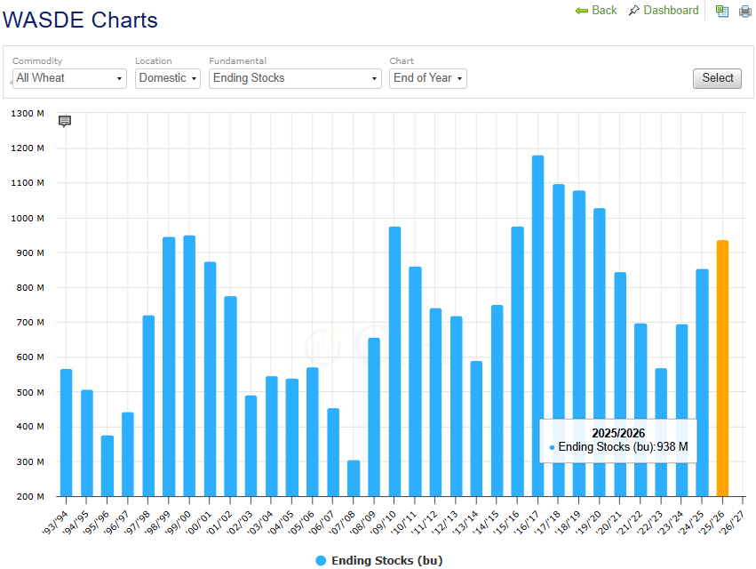Expand the Fundamental dropdown showing Ending Stocks

coord(295,78)
